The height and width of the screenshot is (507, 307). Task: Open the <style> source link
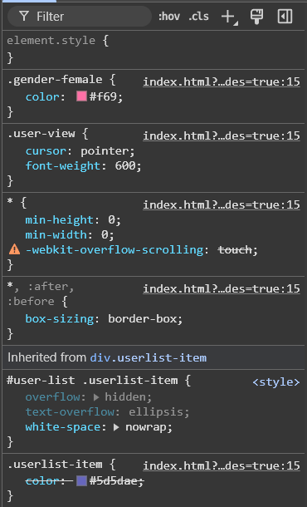[x=276, y=381]
